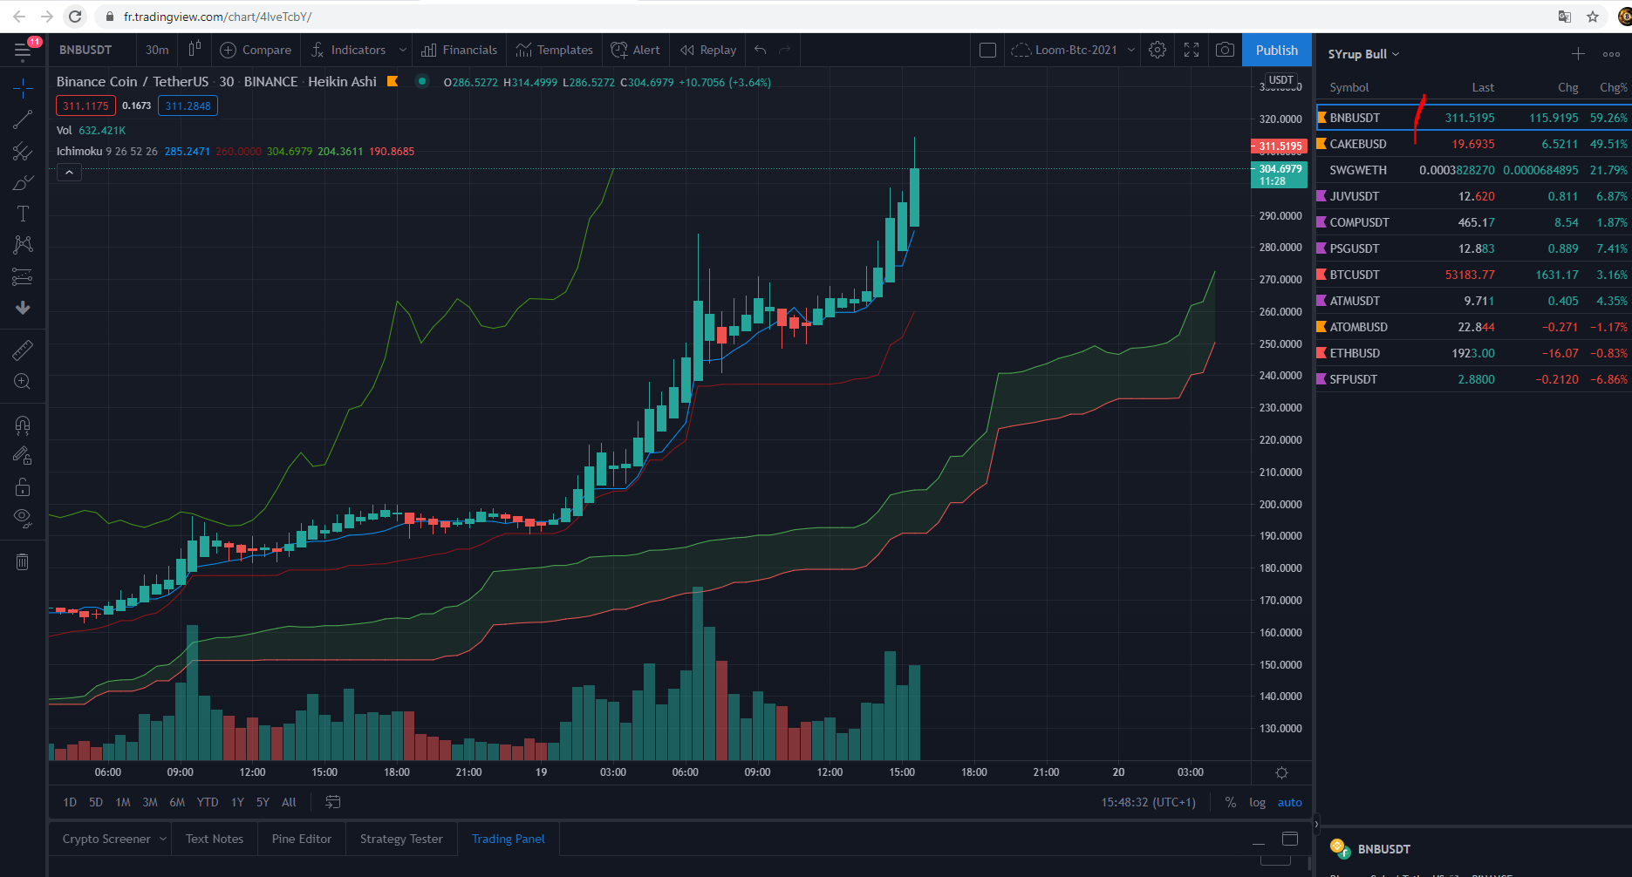This screenshot has width=1632, height=877.
Task: Open indicator Templates menu
Action: [x=554, y=50]
